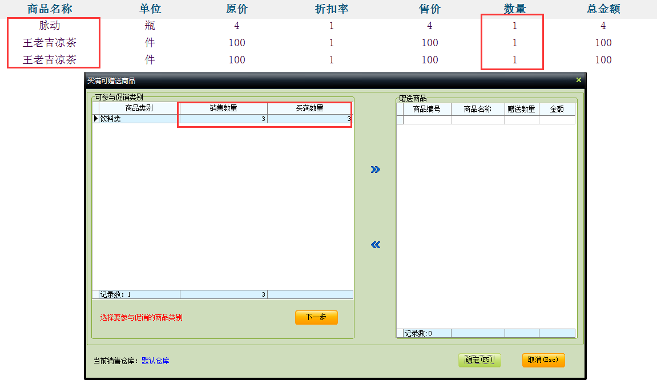Click the 记录数: 1 footer cell
The width and height of the screenshot is (657, 380).
tap(139, 294)
